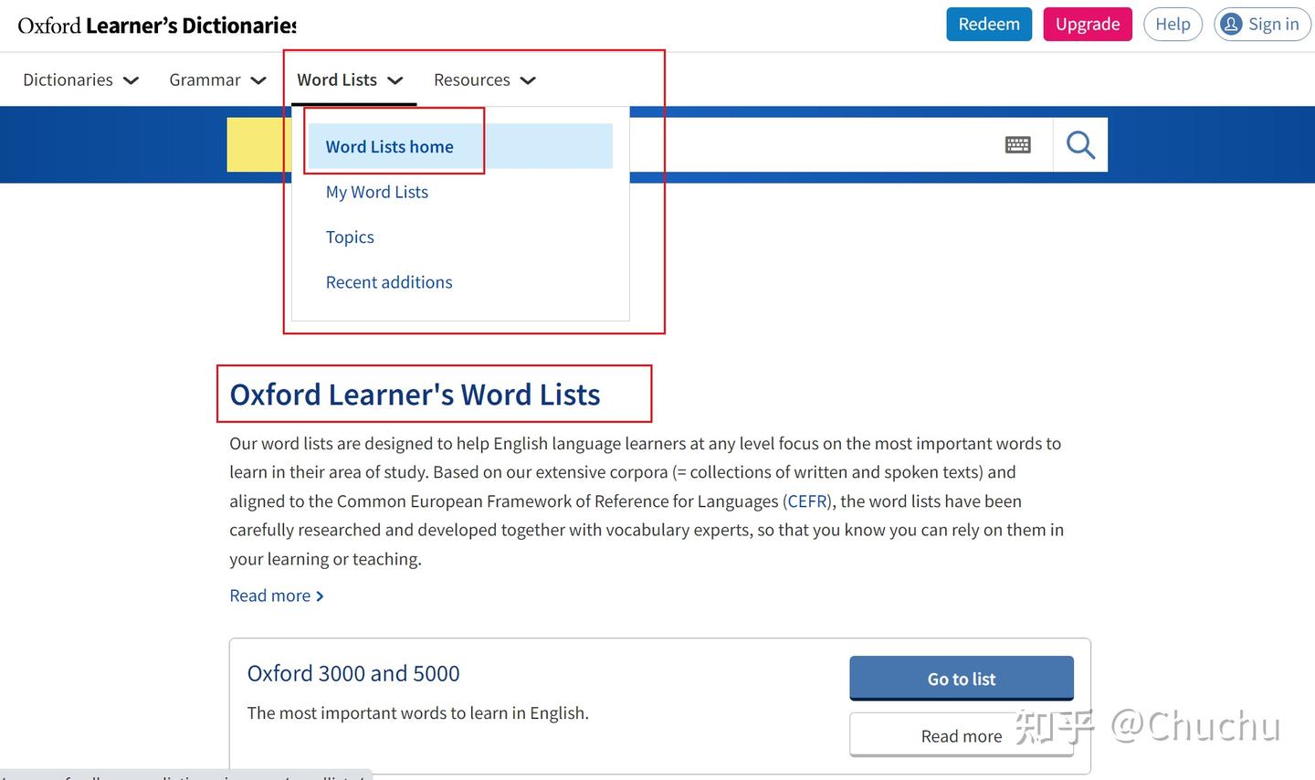Click the pink Upgrade button
This screenshot has width=1315, height=780.
coord(1088,24)
